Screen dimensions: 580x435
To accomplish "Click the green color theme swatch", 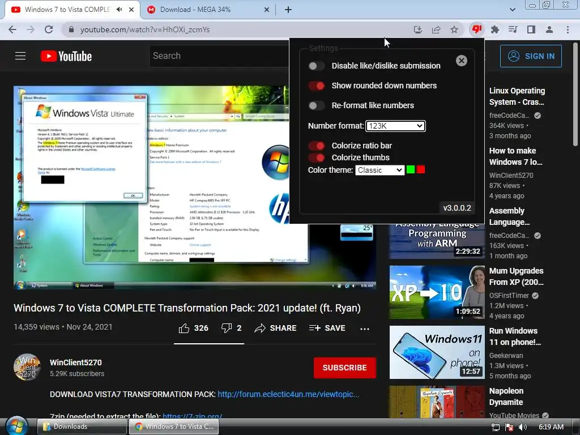I will click(411, 170).
